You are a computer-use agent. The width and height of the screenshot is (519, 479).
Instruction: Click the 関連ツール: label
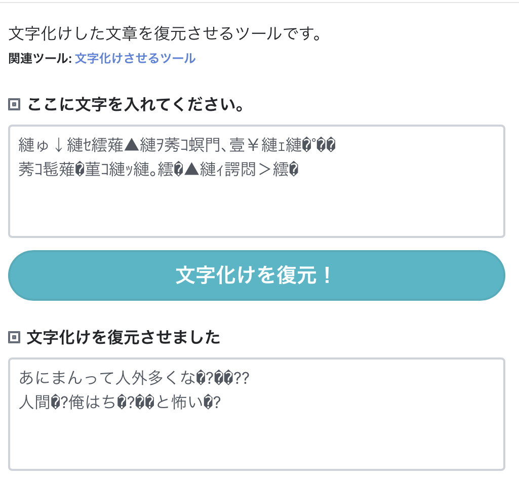[x=40, y=58]
